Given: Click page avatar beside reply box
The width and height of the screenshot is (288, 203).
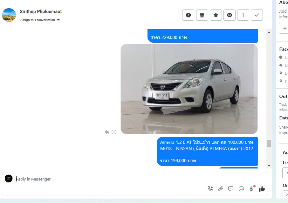Looking at the screenshot, I should click(x=9, y=179).
